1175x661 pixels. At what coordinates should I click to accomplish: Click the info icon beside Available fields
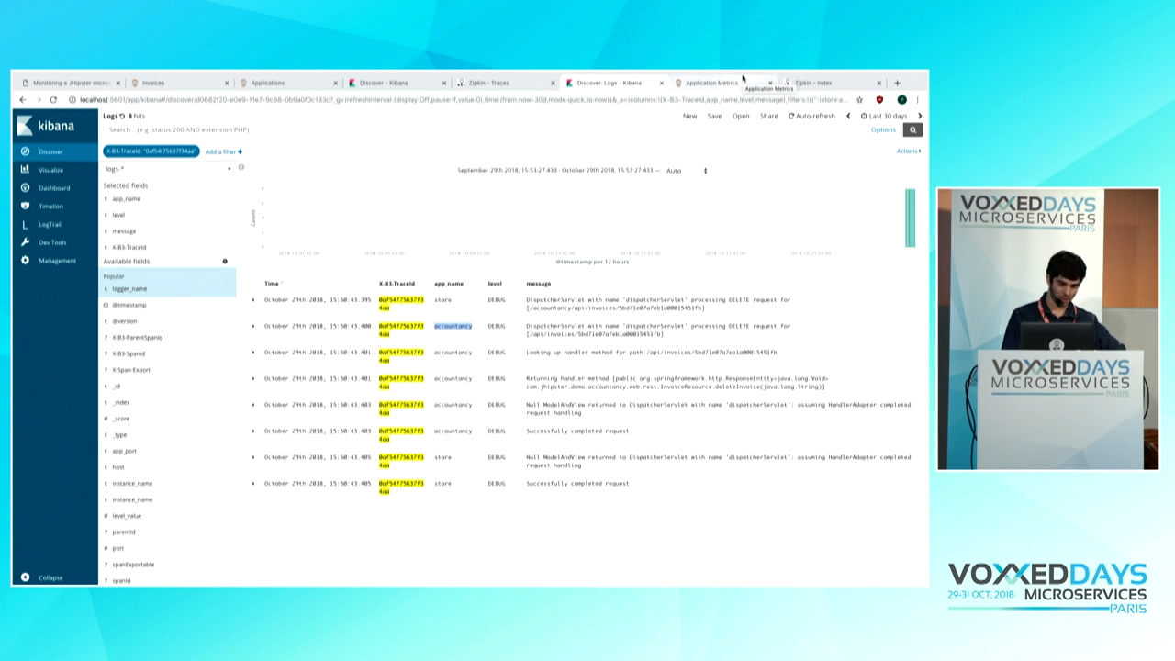pyautogui.click(x=225, y=262)
